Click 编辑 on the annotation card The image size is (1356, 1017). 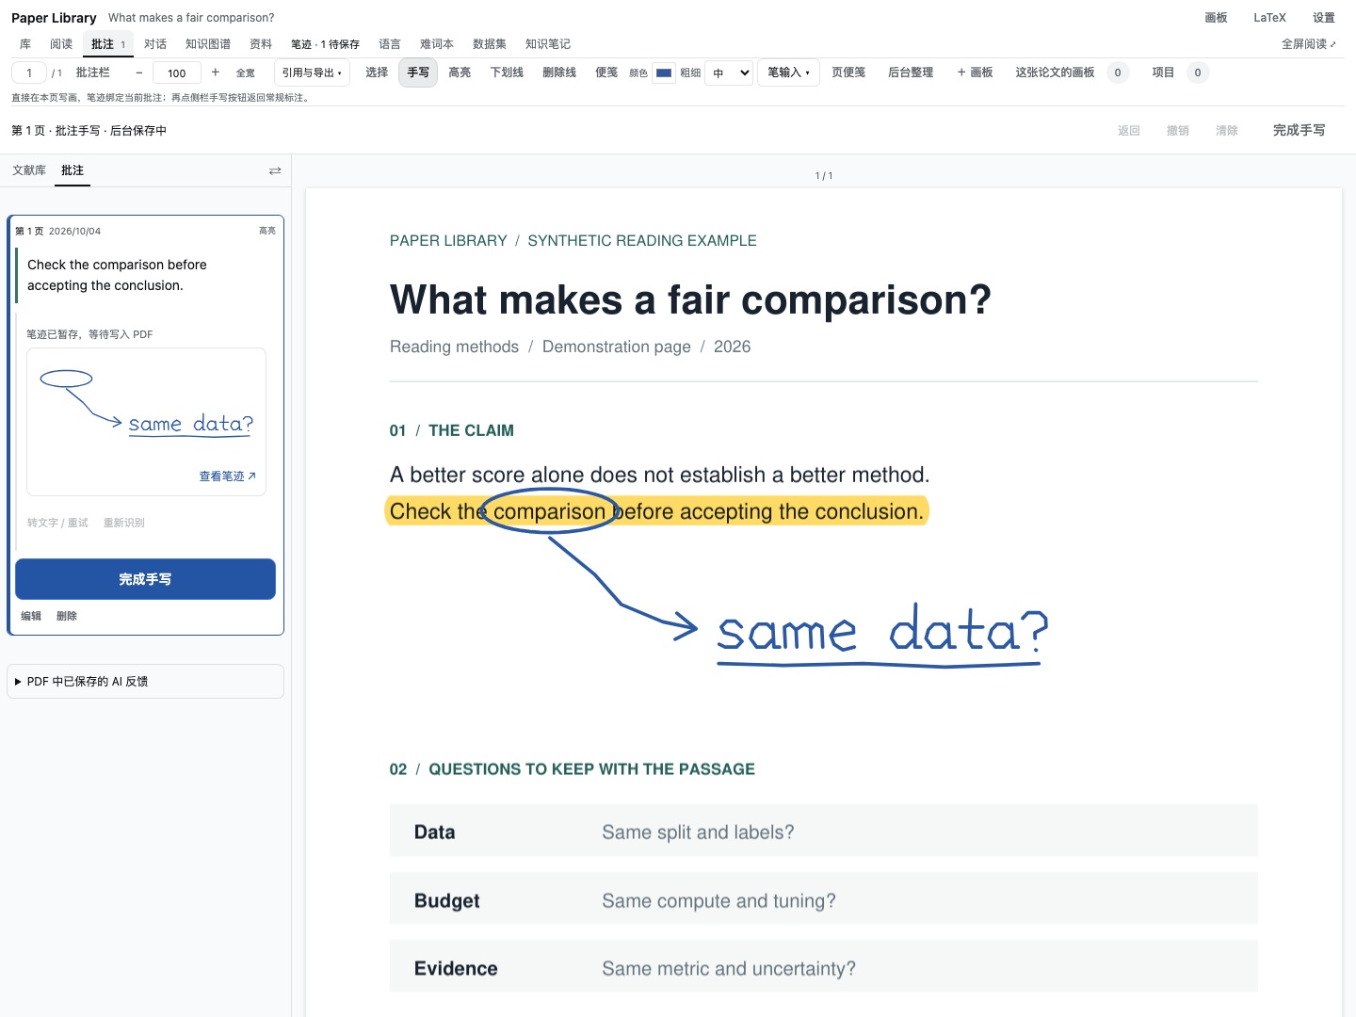31,616
